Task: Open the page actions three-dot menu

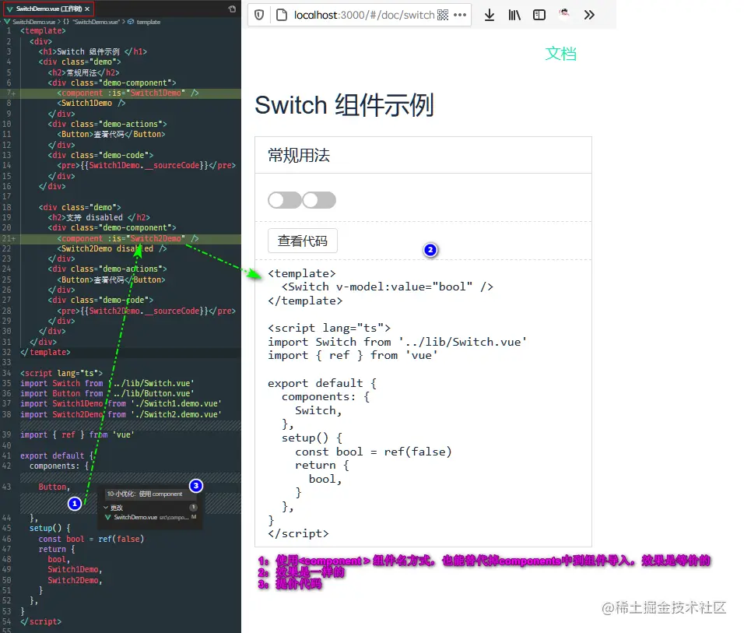Action: point(460,16)
